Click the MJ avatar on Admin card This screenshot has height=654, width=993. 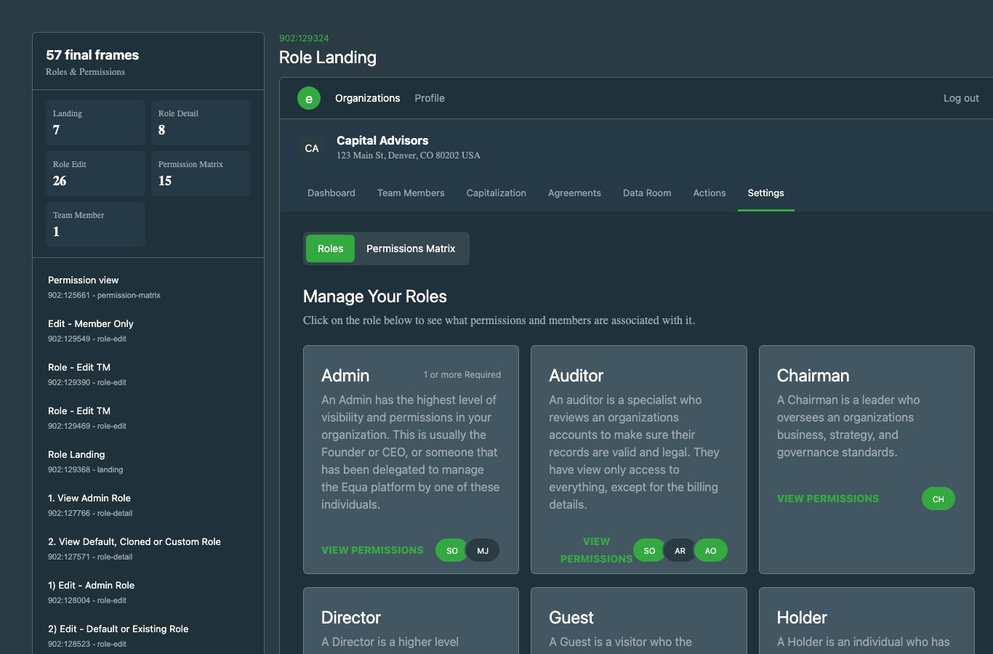coord(483,550)
